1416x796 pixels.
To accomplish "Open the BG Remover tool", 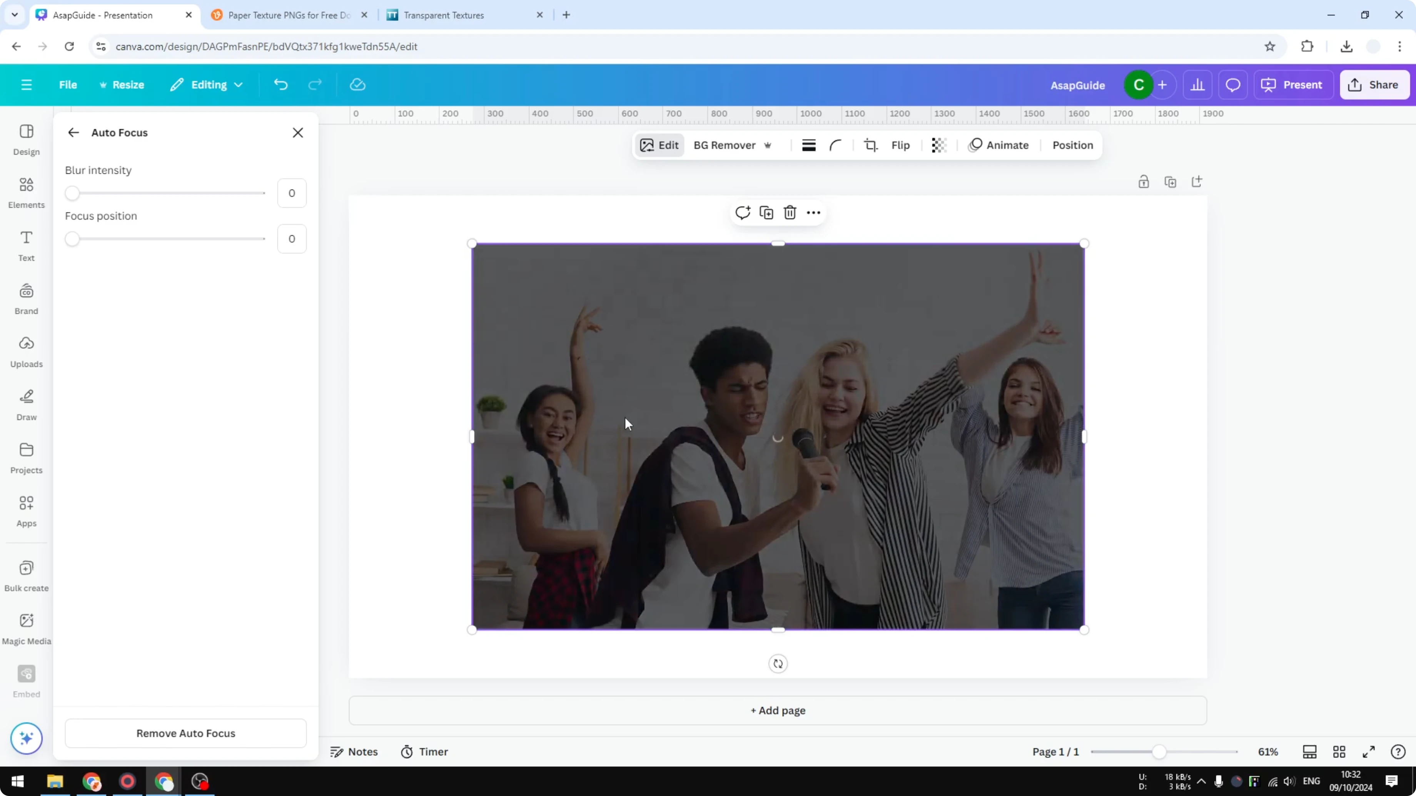I will (x=733, y=145).
